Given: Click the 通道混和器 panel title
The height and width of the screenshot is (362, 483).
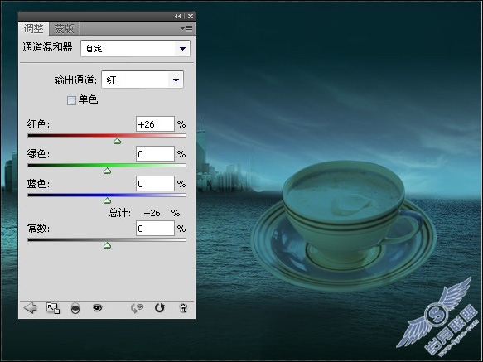Looking at the screenshot, I should click(x=47, y=47).
